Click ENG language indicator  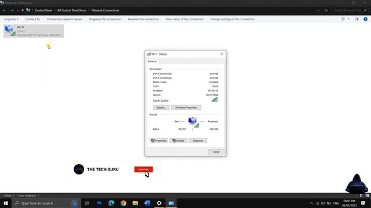coord(336,203)
